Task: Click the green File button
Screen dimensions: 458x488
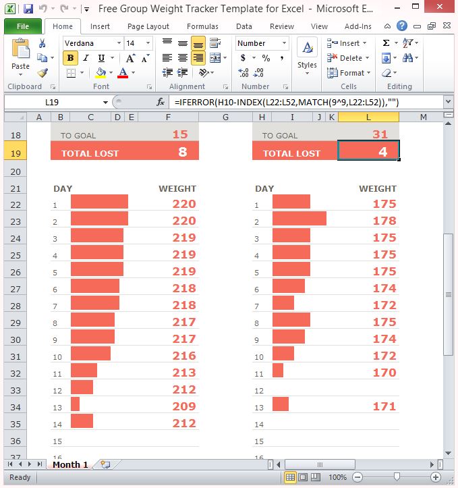Action: tap(23, 27)
